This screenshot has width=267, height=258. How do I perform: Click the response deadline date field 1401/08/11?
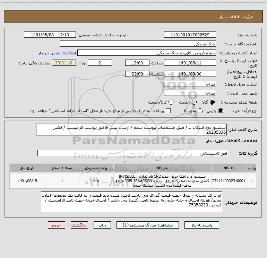coord(190,63)
